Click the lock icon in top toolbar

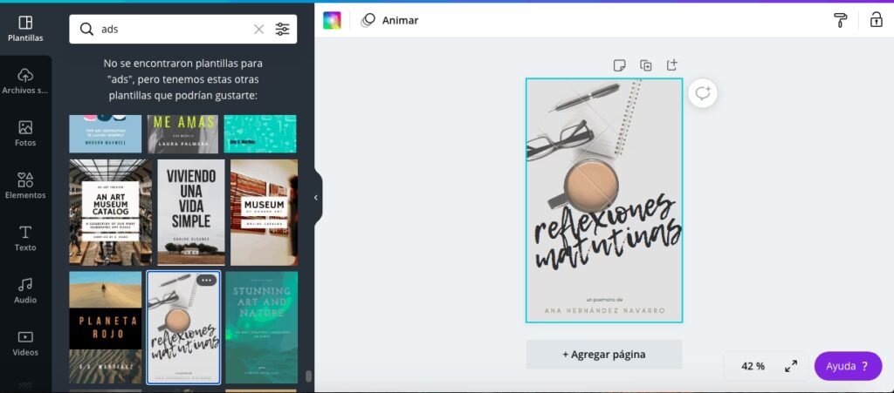tap(876, 20)
